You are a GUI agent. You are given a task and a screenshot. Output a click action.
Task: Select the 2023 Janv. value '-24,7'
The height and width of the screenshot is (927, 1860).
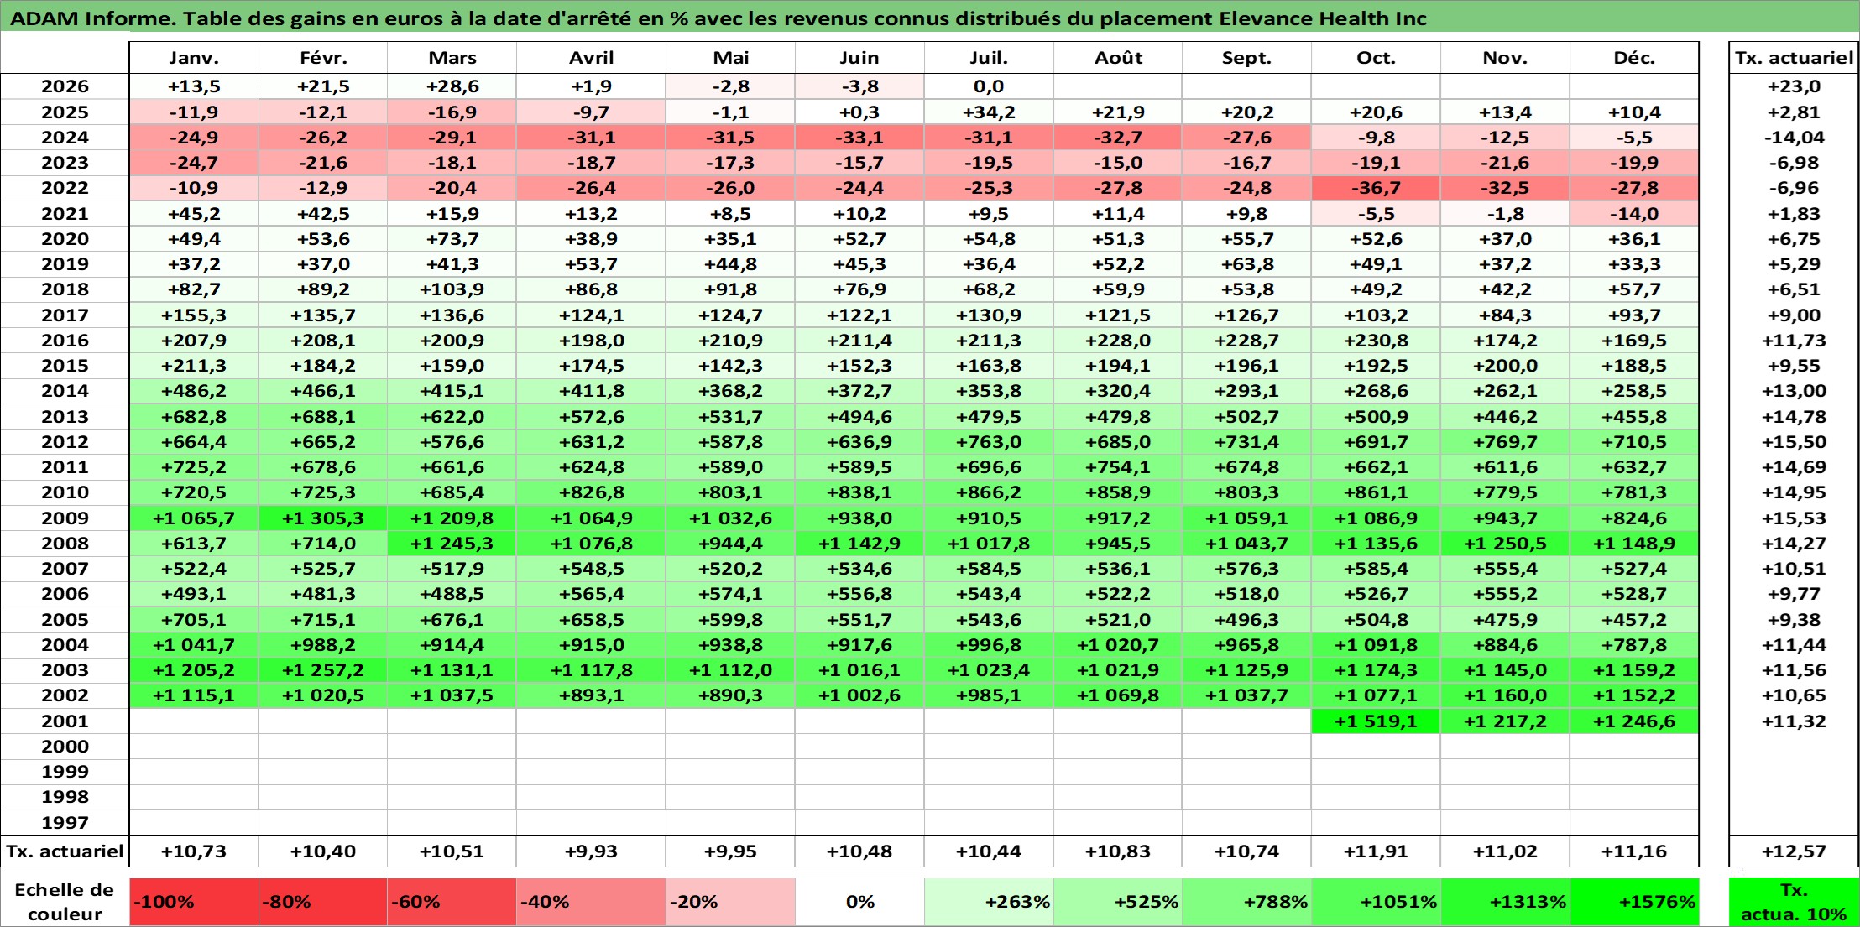194,163
